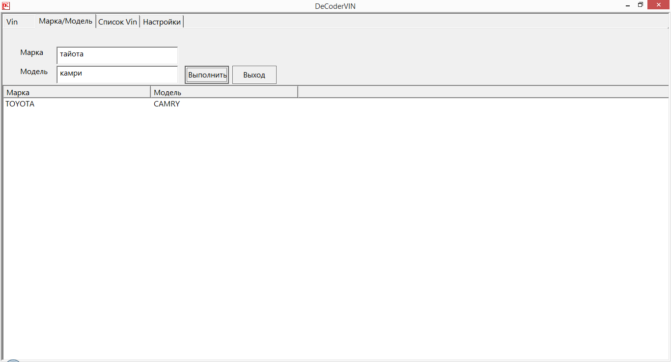Switch to the Vin tab
Viewport: 671px width, 362px height.
coord(12,22)
